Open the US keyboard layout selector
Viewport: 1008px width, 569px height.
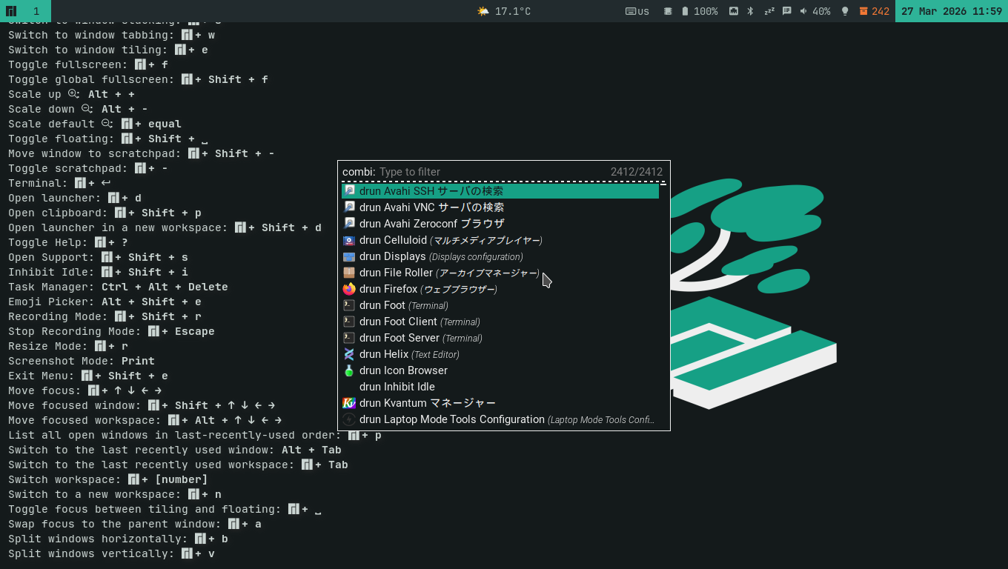[637, 11]
